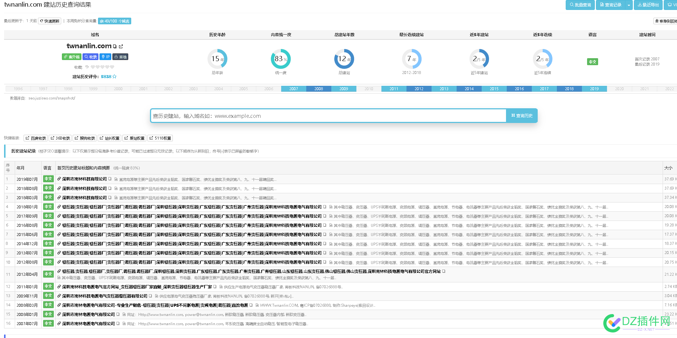677x338 pixels.
Task: Open 站长权重 quick link
Action: pyautogui.click(x=109, y=138)
